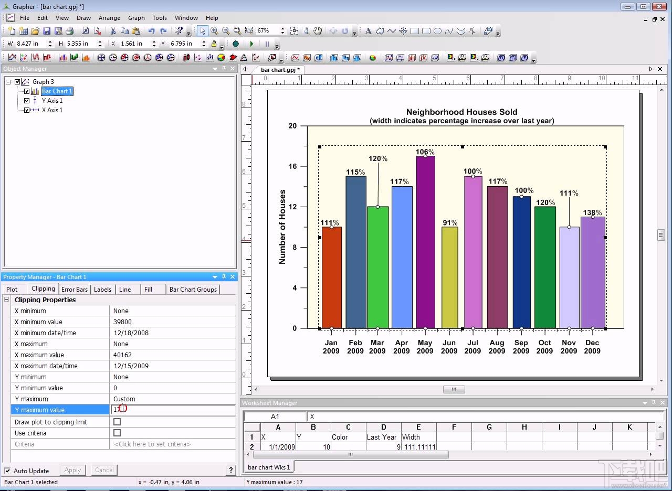Open the Graph menu

tap(136, 18)
